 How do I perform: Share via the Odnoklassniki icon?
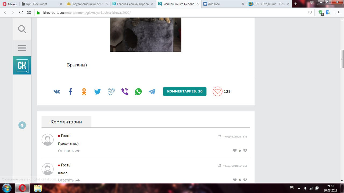(x=84, y=92)
